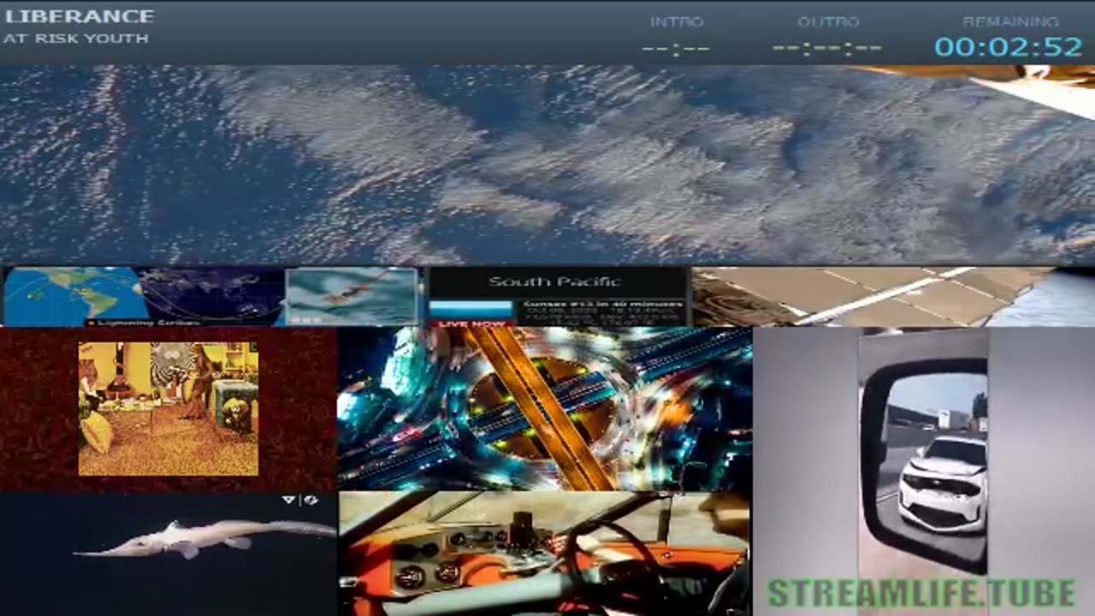
Task: Click the blue bar in South Pacific panel
Action: coord(469,308)
